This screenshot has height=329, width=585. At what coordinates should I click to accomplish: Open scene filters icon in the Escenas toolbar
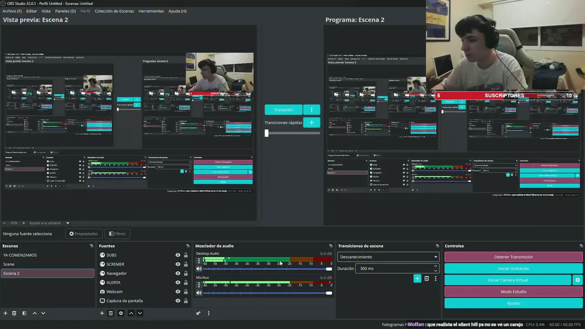pos(24,313)
